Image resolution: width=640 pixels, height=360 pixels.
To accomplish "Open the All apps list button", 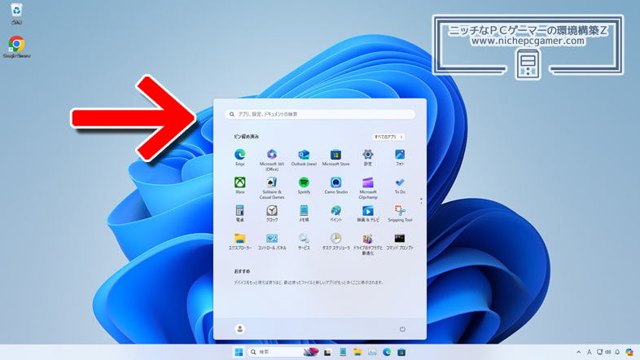I will pos(388,137).
